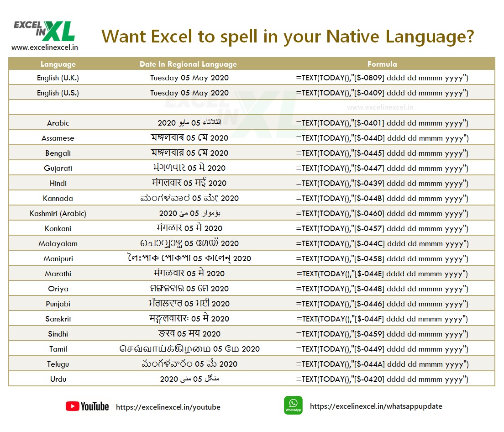Select the Malayalam language cell
The image size is (504, 432).
[x=58, y=244]
